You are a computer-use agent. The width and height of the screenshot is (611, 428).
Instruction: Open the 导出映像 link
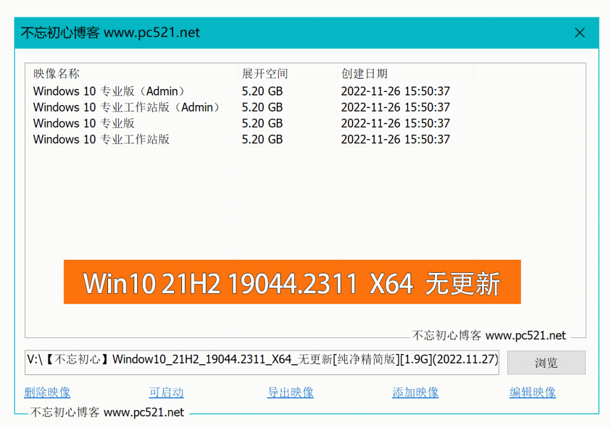tap(290, 392)
